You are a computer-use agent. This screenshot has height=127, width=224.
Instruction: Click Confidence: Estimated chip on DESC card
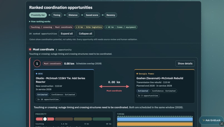coord(63,95)
